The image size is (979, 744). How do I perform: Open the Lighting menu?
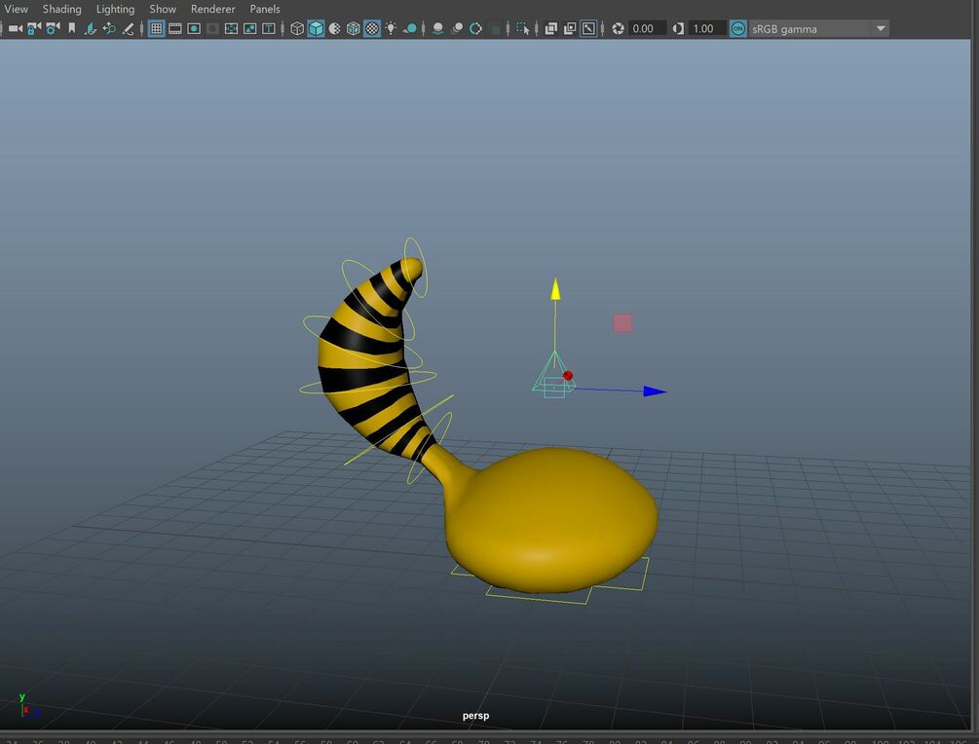click(116, 9)
